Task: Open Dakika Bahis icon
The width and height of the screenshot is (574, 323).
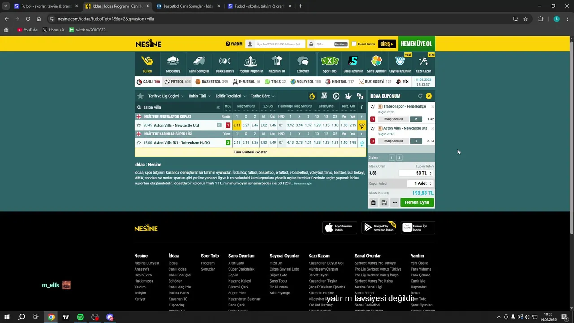Action: click(x=225, y=61)
